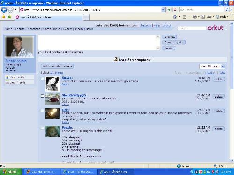Click Select All link
Screen dimensions: 234x175
(52, 73)
